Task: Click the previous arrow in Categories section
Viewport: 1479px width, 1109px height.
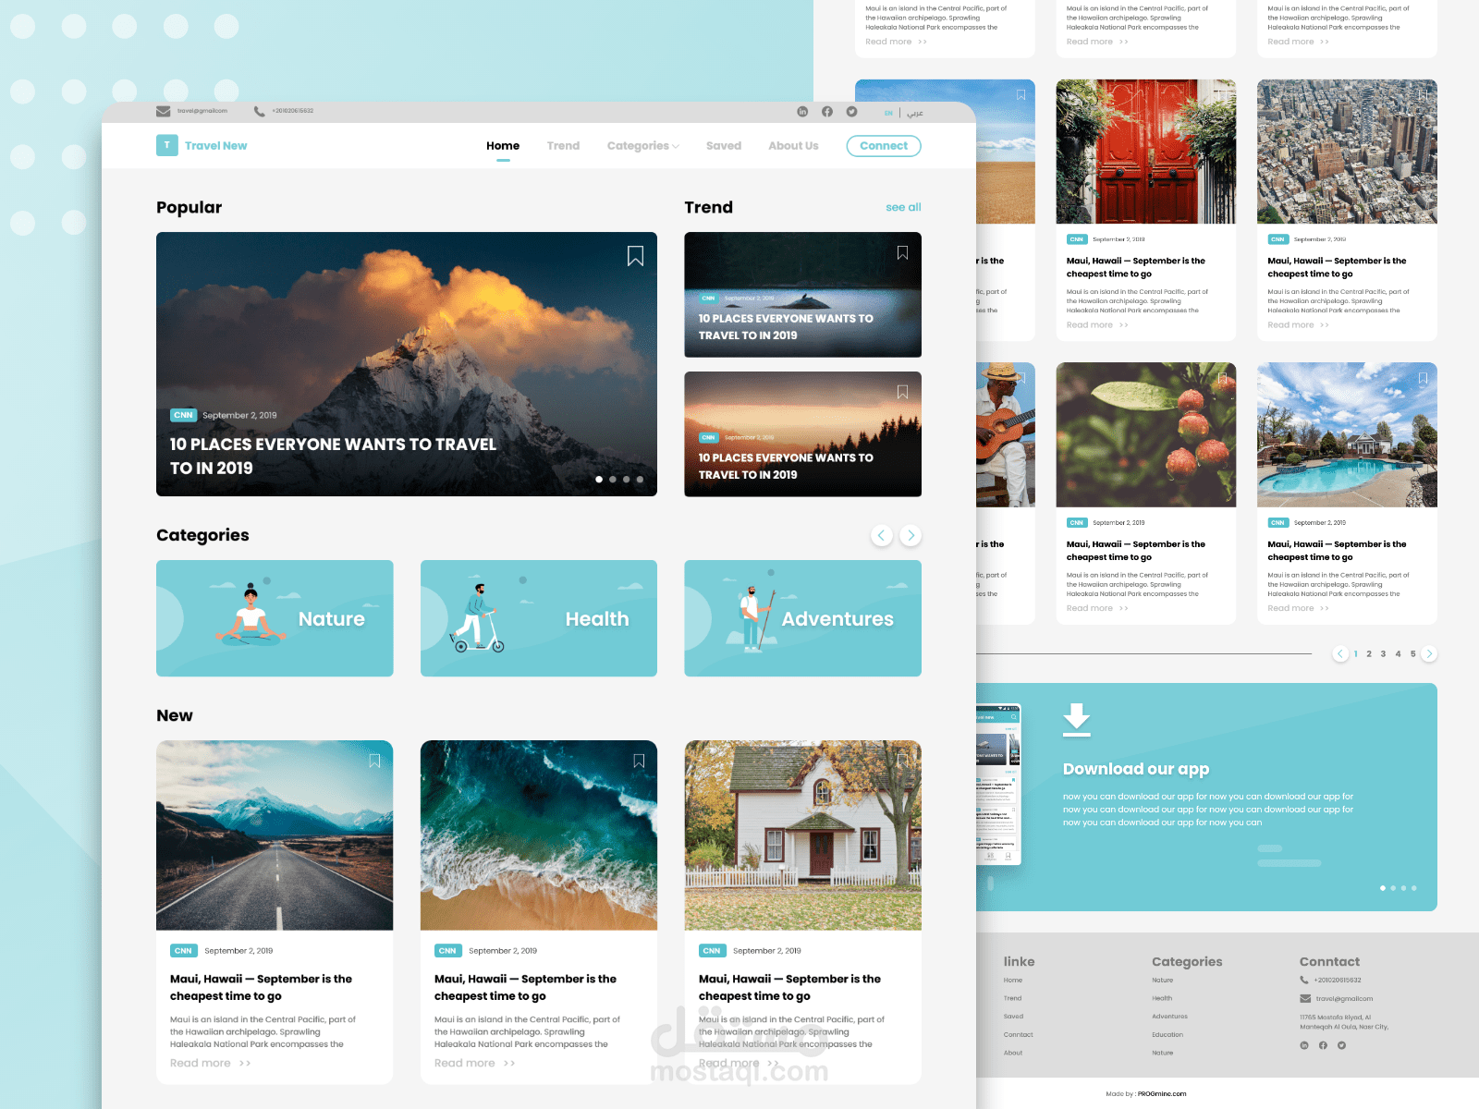Action: coord(882,535)
